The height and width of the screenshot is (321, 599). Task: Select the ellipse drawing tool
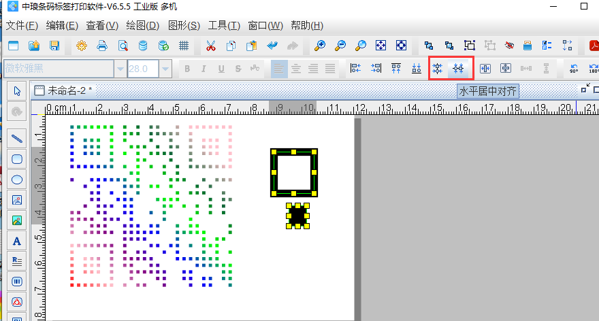(x=17, y=180)
